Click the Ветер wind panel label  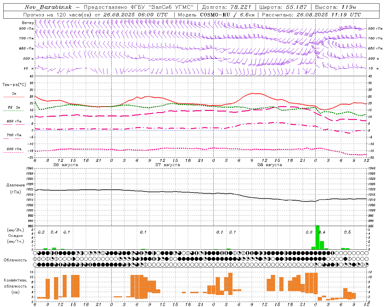pos(28,23)
